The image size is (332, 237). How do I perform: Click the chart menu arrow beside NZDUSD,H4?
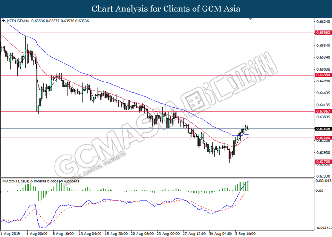tap(3, 21)
